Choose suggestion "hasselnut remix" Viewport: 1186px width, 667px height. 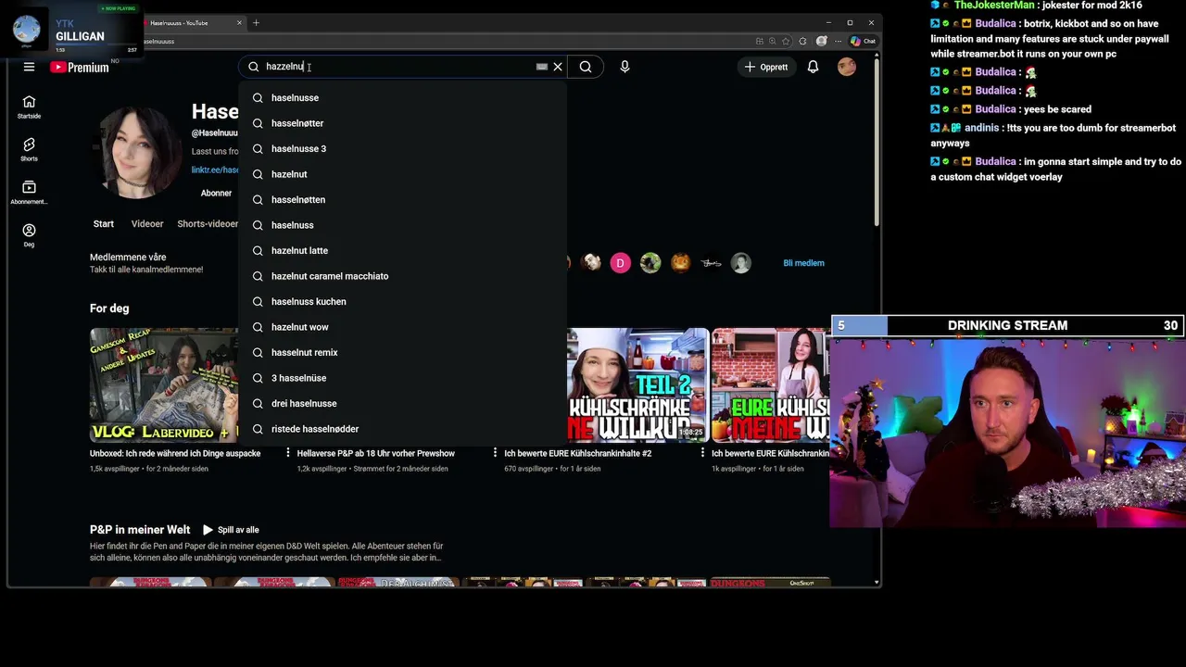tap(402, 352)
